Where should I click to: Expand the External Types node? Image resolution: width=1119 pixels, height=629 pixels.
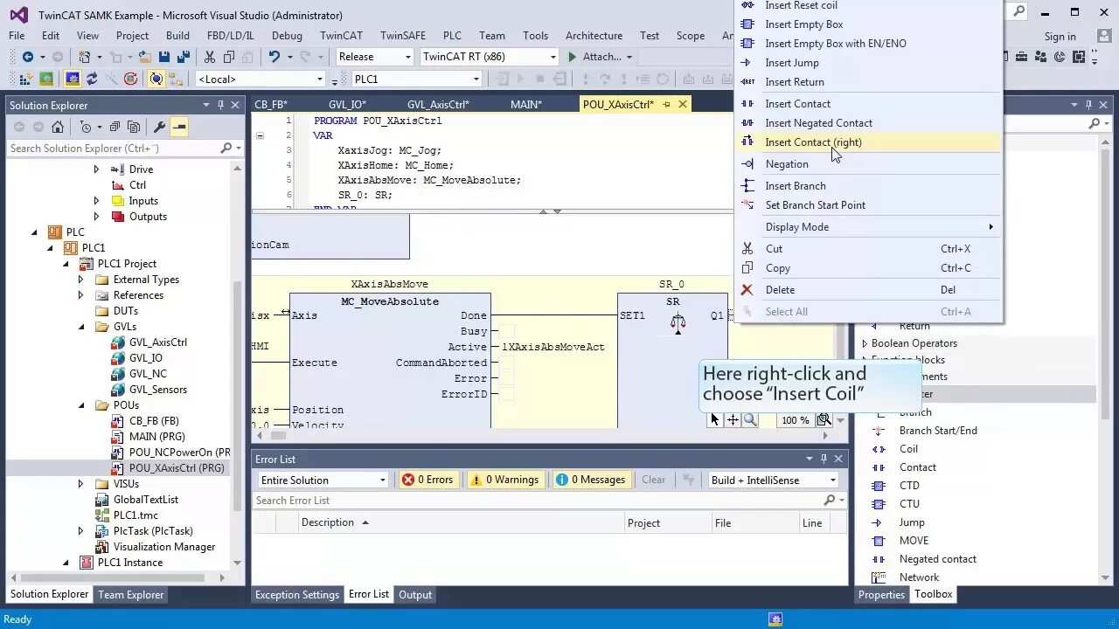tap(80, 280)
